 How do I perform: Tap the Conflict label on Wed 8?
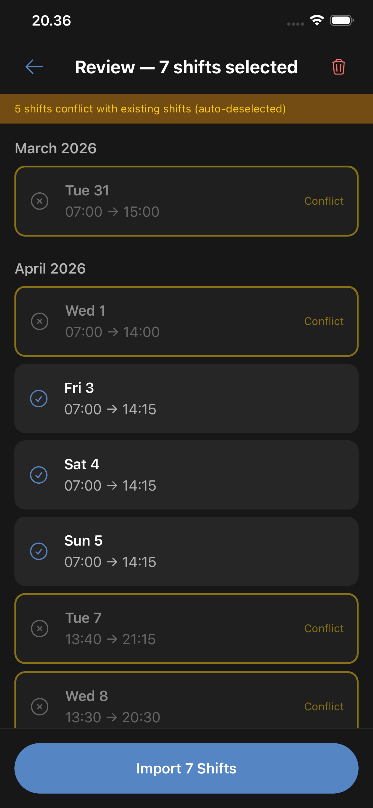[324, 706]
